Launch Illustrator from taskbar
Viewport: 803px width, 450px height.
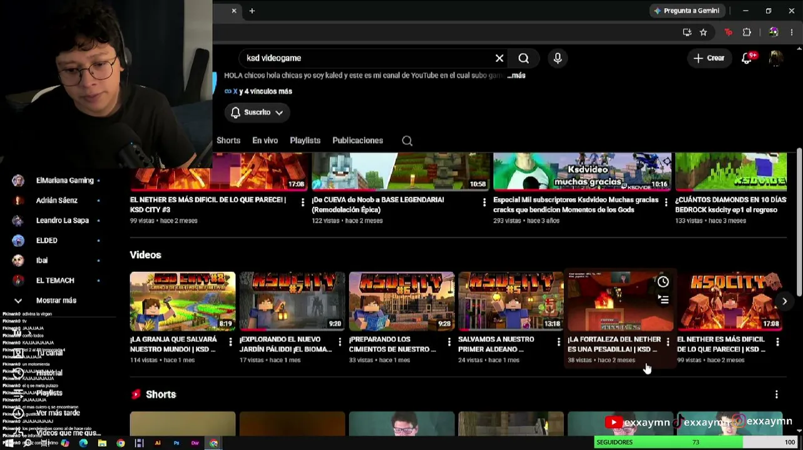[158, 443]
